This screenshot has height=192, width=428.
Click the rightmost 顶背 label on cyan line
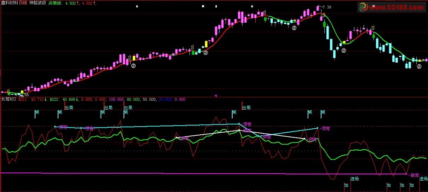coord(325,128)
